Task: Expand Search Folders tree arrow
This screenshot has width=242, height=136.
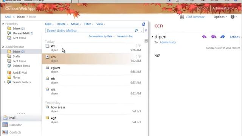Action: point(5,82)
